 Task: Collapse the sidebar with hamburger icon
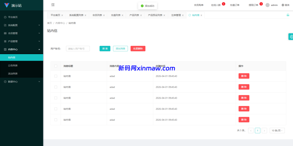click(53, 5)
